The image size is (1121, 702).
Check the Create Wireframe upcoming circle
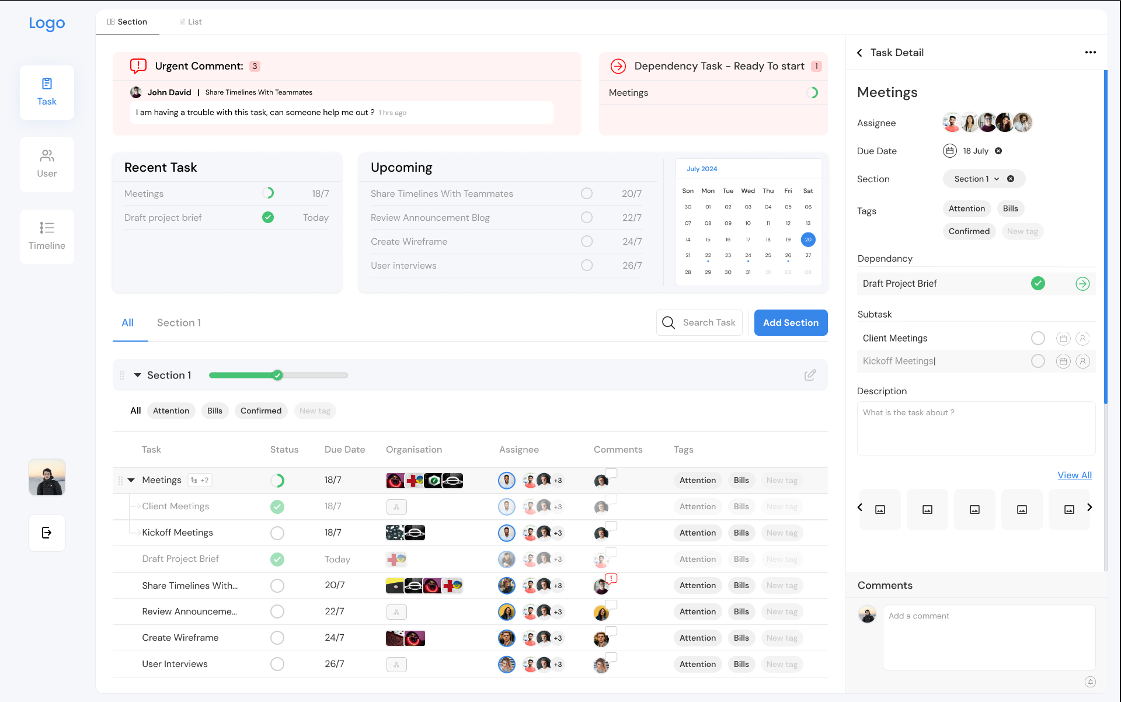click(x=587, y=241)
